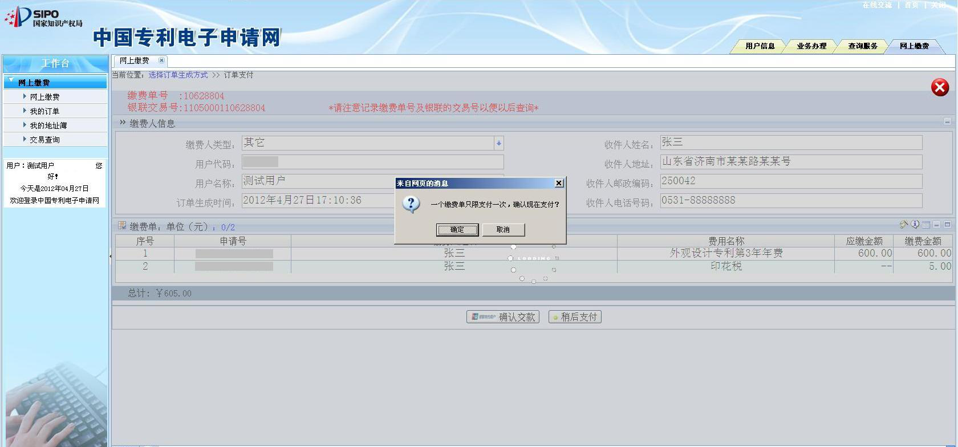Switch to the 用户信息 tab

coord(760,46)
